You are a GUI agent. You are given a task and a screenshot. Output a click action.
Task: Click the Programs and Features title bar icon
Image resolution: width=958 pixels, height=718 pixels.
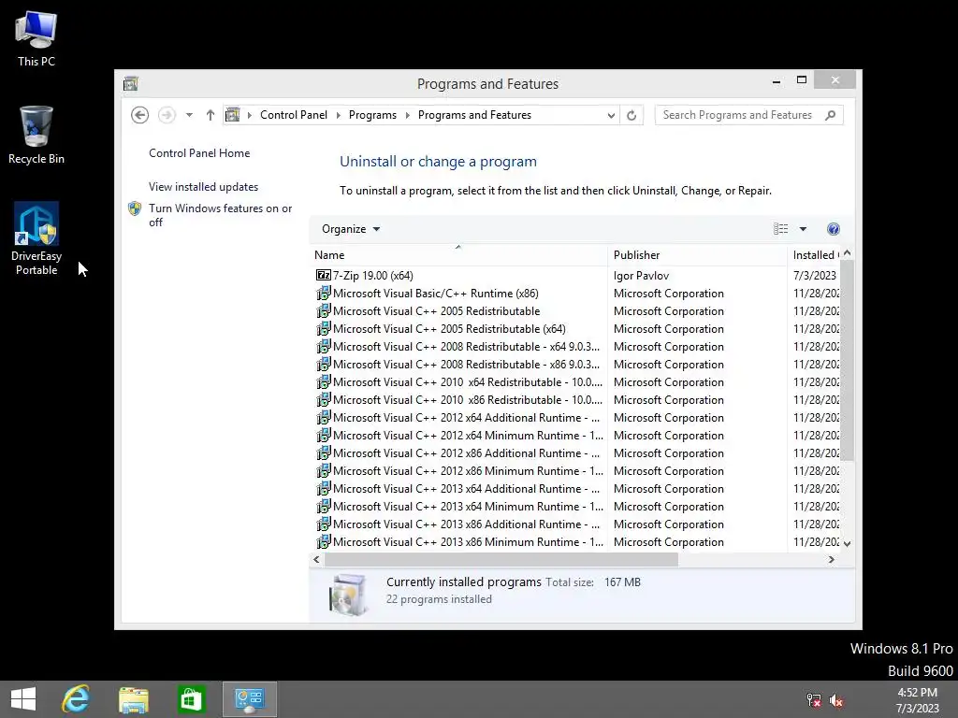point(131,83)
